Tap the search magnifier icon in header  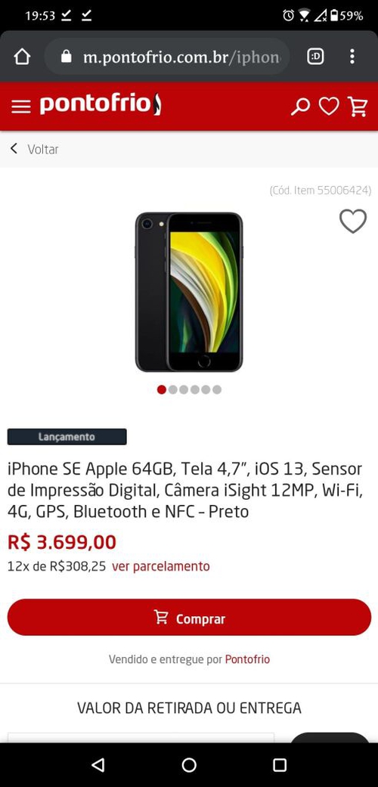coord(300,107)
